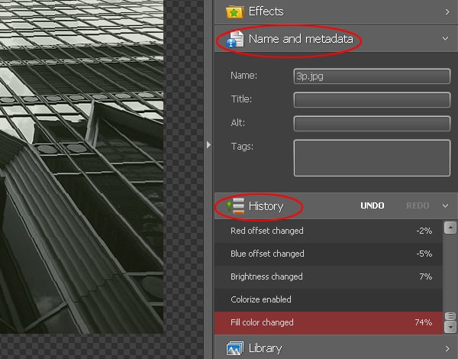Expand the Effects panel chevron

[447, 11]
